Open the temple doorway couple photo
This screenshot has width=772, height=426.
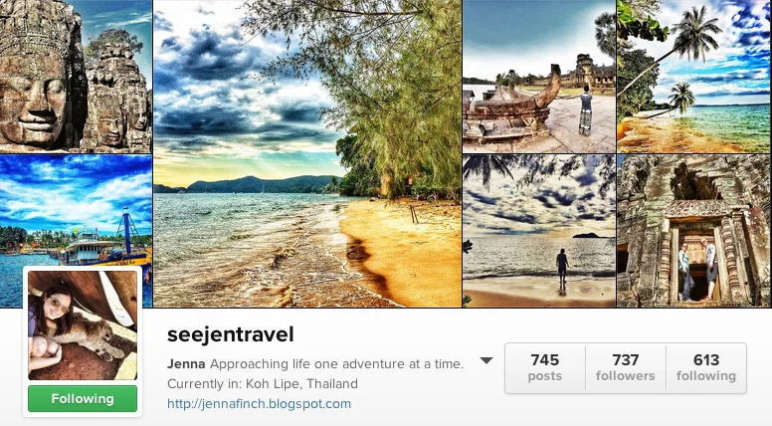(694, 231)
